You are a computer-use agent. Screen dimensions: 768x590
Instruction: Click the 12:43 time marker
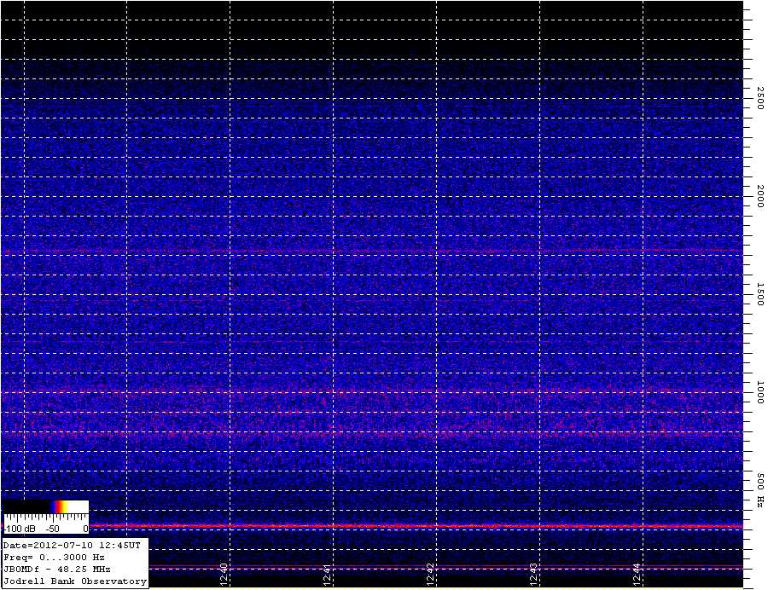click(x=534, y=574)
